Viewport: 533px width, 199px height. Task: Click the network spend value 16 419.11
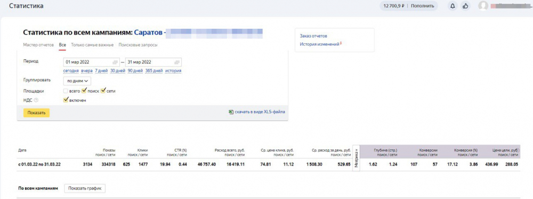235,164
